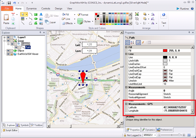Click the Cut scissors icon
Screen dimensions: 196x138
click(x=13, y=14)
